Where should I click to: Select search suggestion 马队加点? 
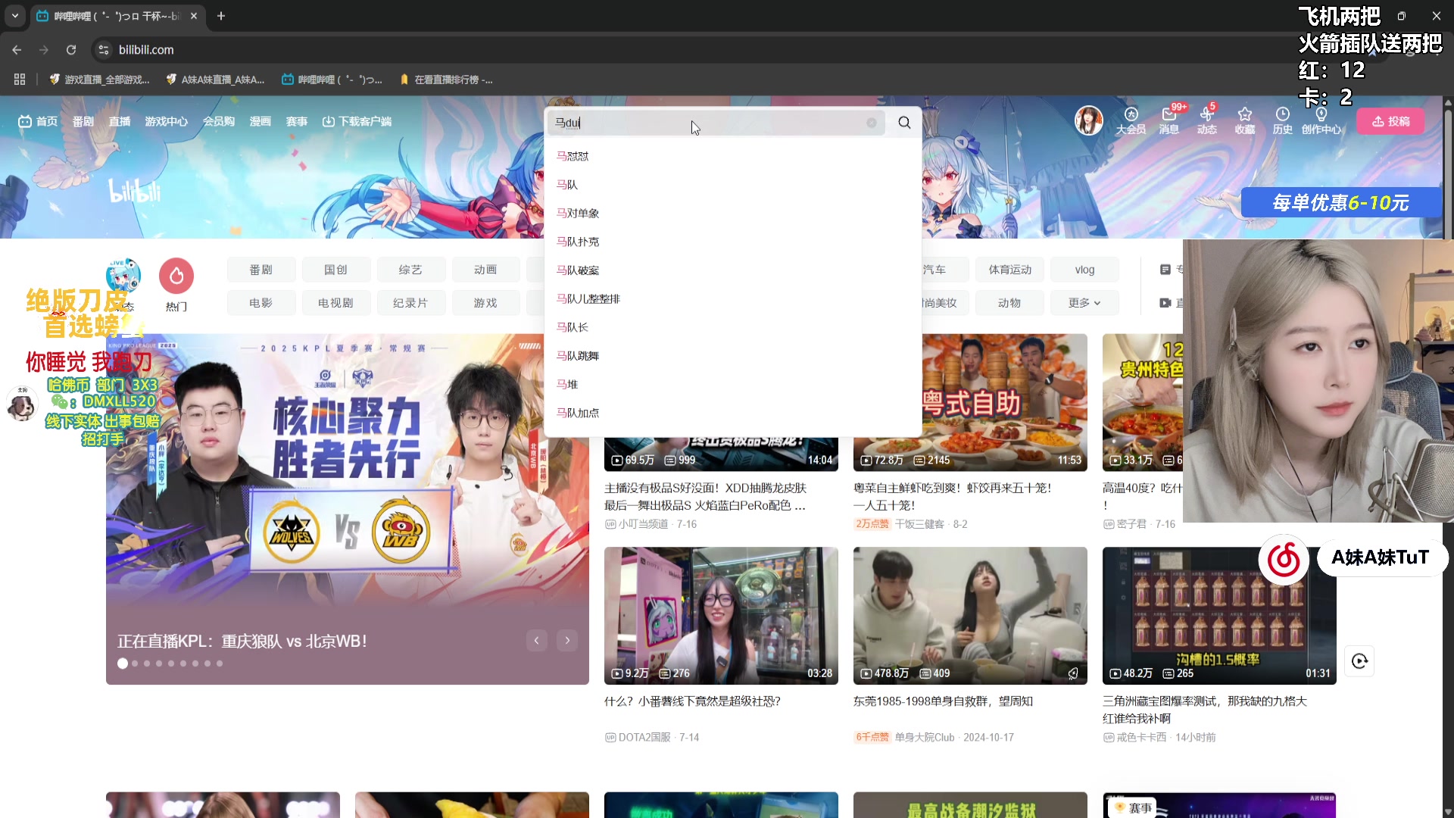pos(733,413)
